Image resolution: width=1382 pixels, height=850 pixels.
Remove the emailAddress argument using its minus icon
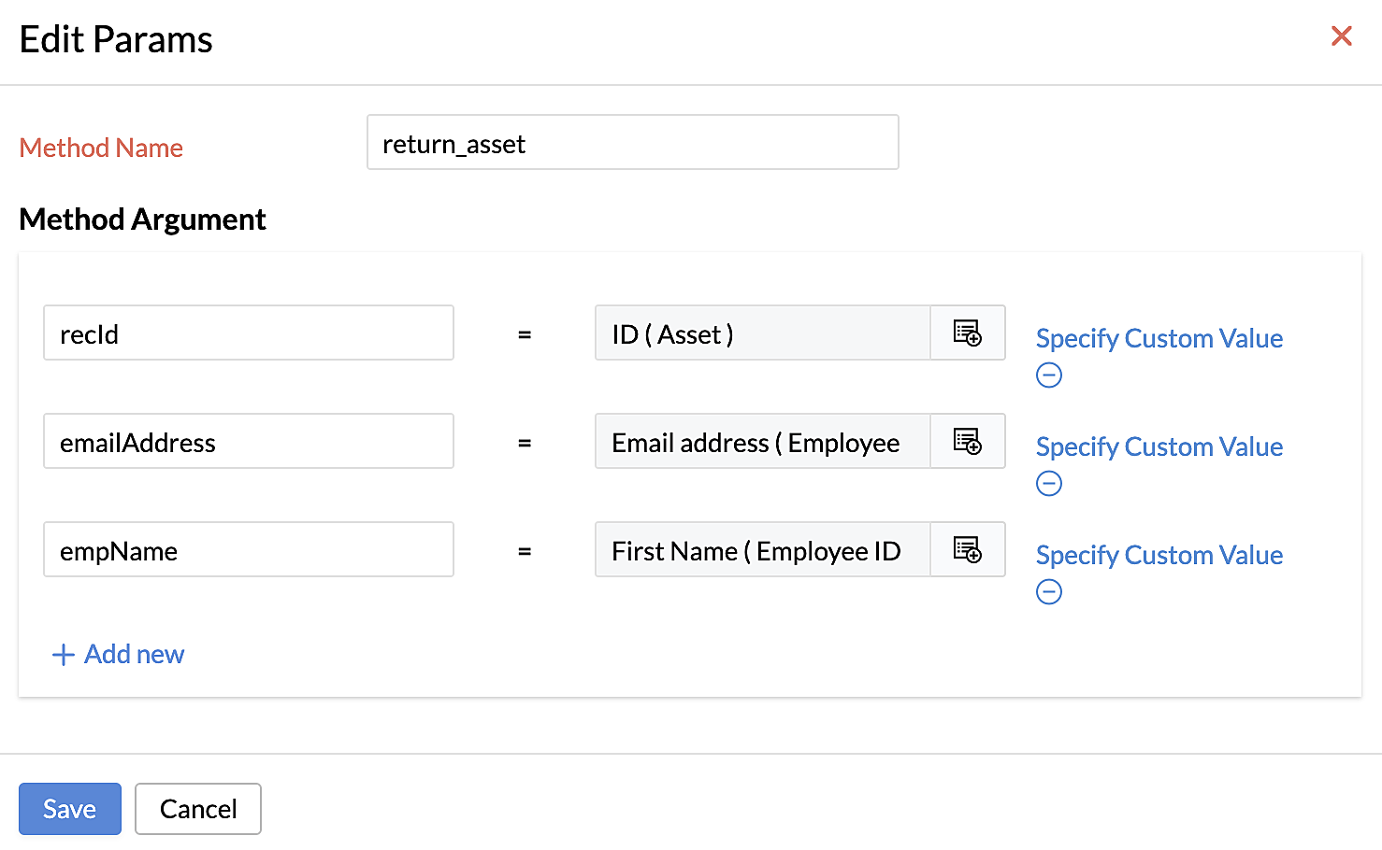click(1048, 483)
